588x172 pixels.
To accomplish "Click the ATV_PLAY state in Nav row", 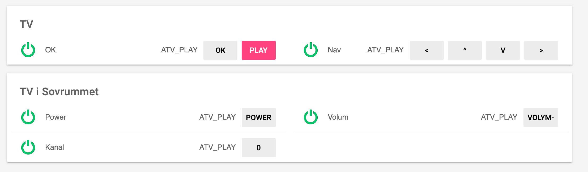I will coord(385,50).
